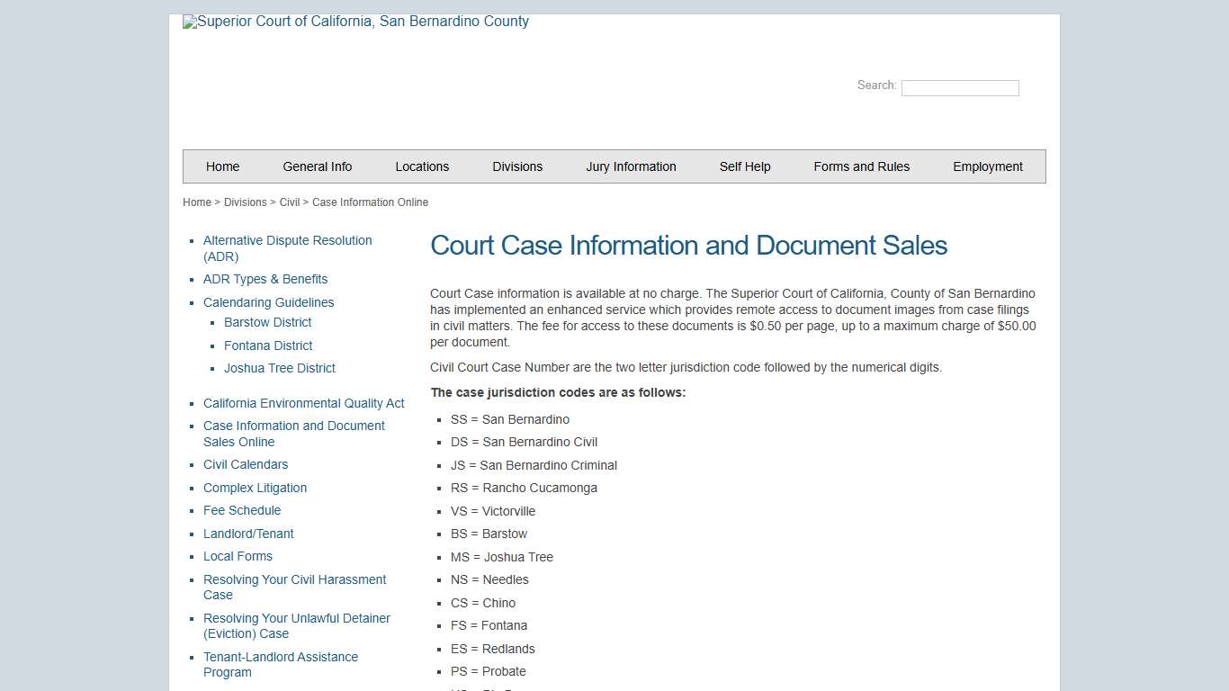The height and width of the screenshot is (691, 1229).
Task: Open Fontana District calendaring guidelines
Action: pyautogui.click(x=268, y=345)
